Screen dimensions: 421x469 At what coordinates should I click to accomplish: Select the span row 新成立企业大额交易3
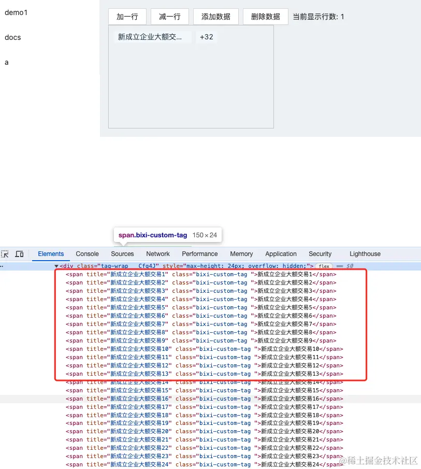(201, 291)
